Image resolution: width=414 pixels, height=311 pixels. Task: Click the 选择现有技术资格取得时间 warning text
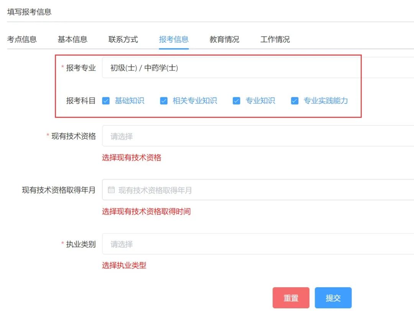pos(146,211)
